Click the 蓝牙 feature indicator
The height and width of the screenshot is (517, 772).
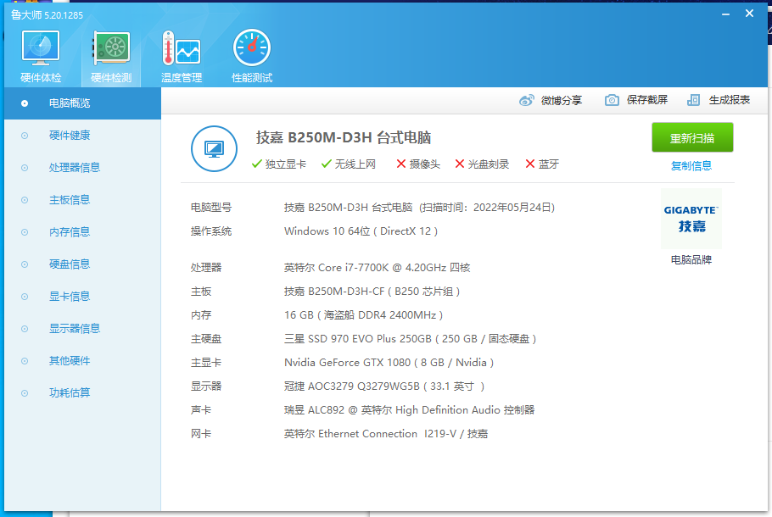pyautogui.click(x=542, y=164)
